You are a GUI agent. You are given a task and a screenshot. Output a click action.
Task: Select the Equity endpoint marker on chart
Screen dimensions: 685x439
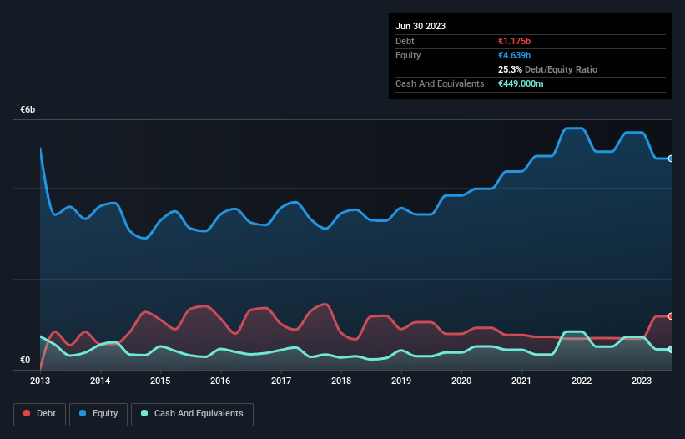click(x=671, y=159)
